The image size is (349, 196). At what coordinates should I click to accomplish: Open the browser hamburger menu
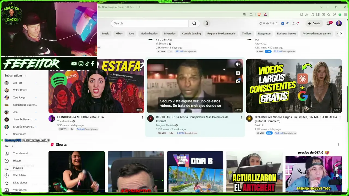click(x=345, y=14)
